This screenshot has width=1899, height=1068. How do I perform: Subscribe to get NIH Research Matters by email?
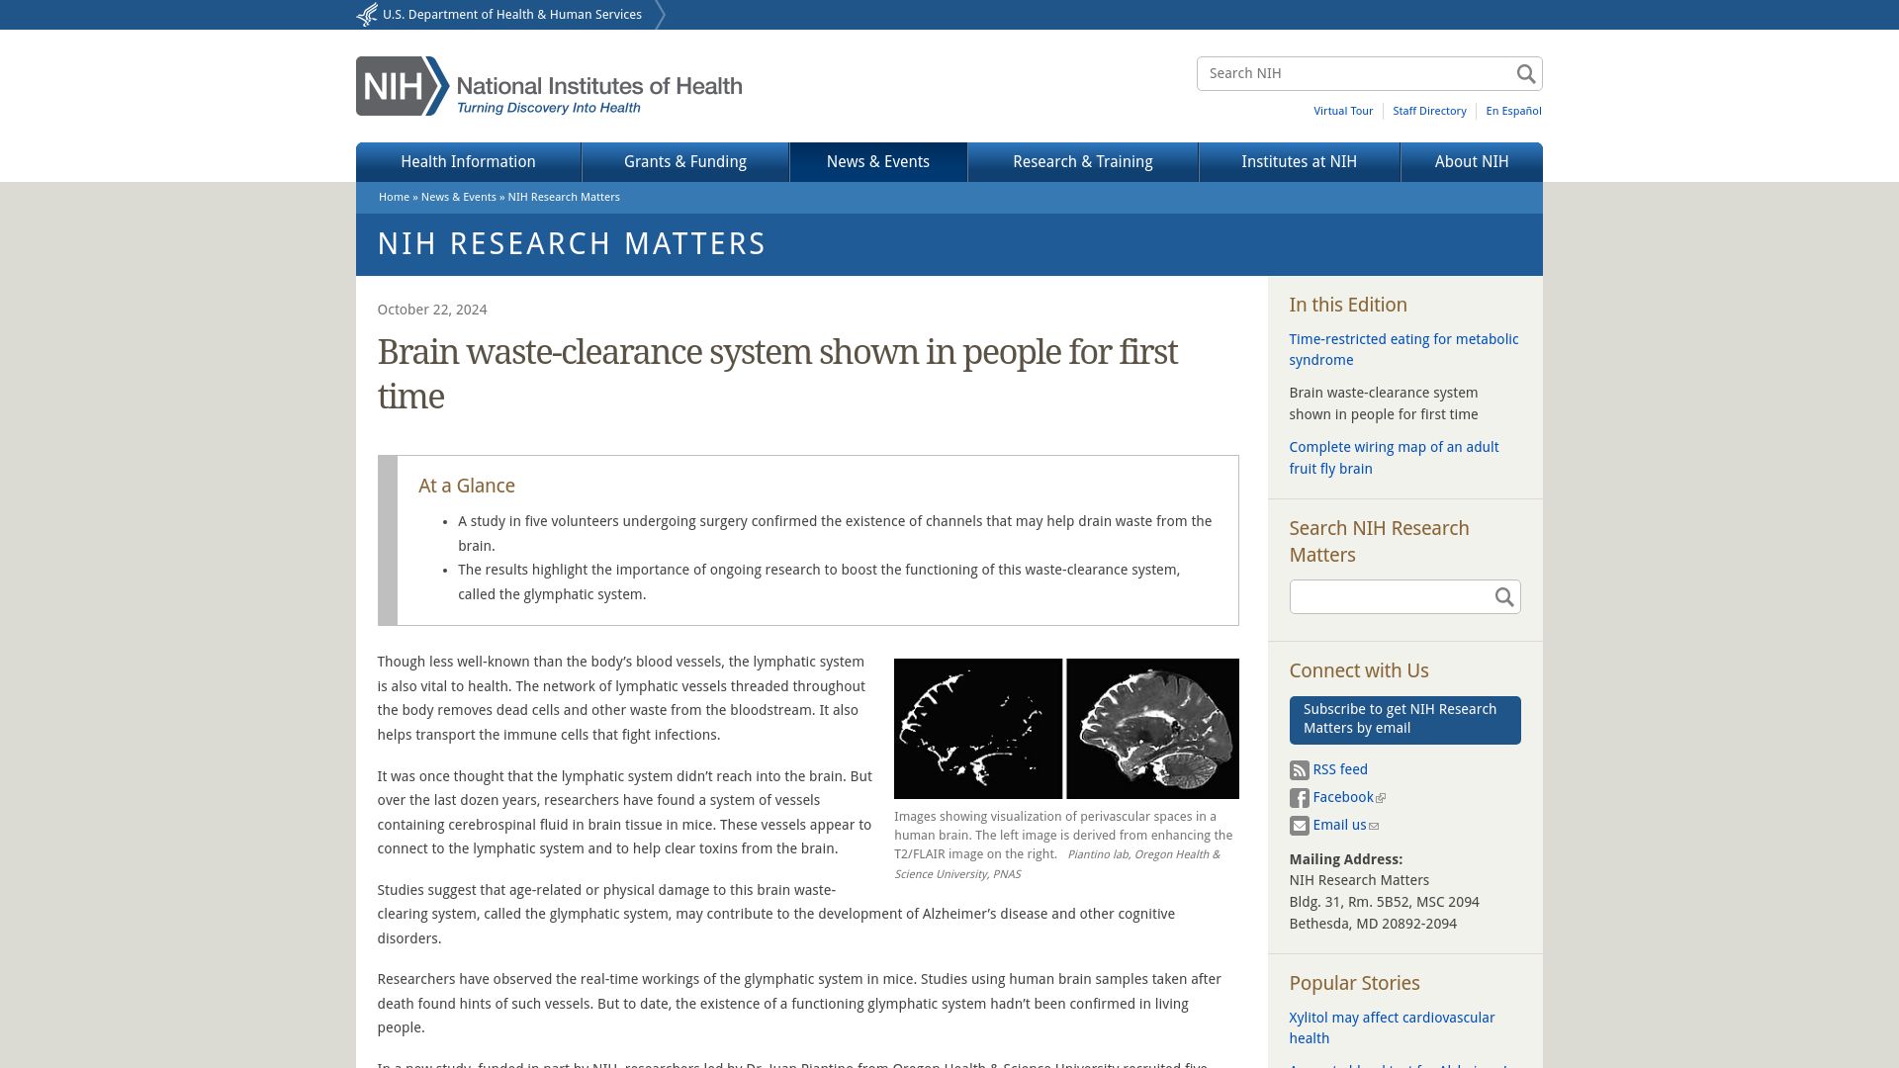click(x=1404, y=720)
